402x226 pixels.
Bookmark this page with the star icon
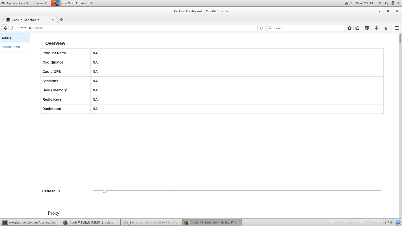(349, 28)
